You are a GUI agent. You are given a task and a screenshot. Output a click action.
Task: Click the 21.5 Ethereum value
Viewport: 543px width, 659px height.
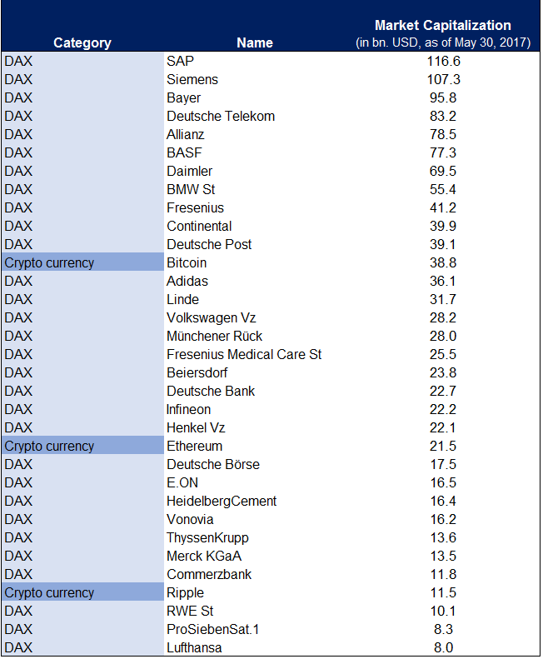tap(443, 447)
